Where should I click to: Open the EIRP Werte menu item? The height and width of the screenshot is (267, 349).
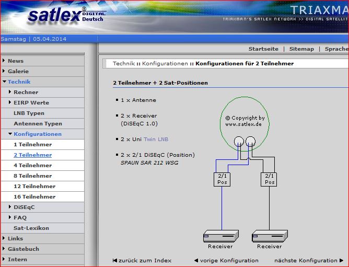point(31,102)
